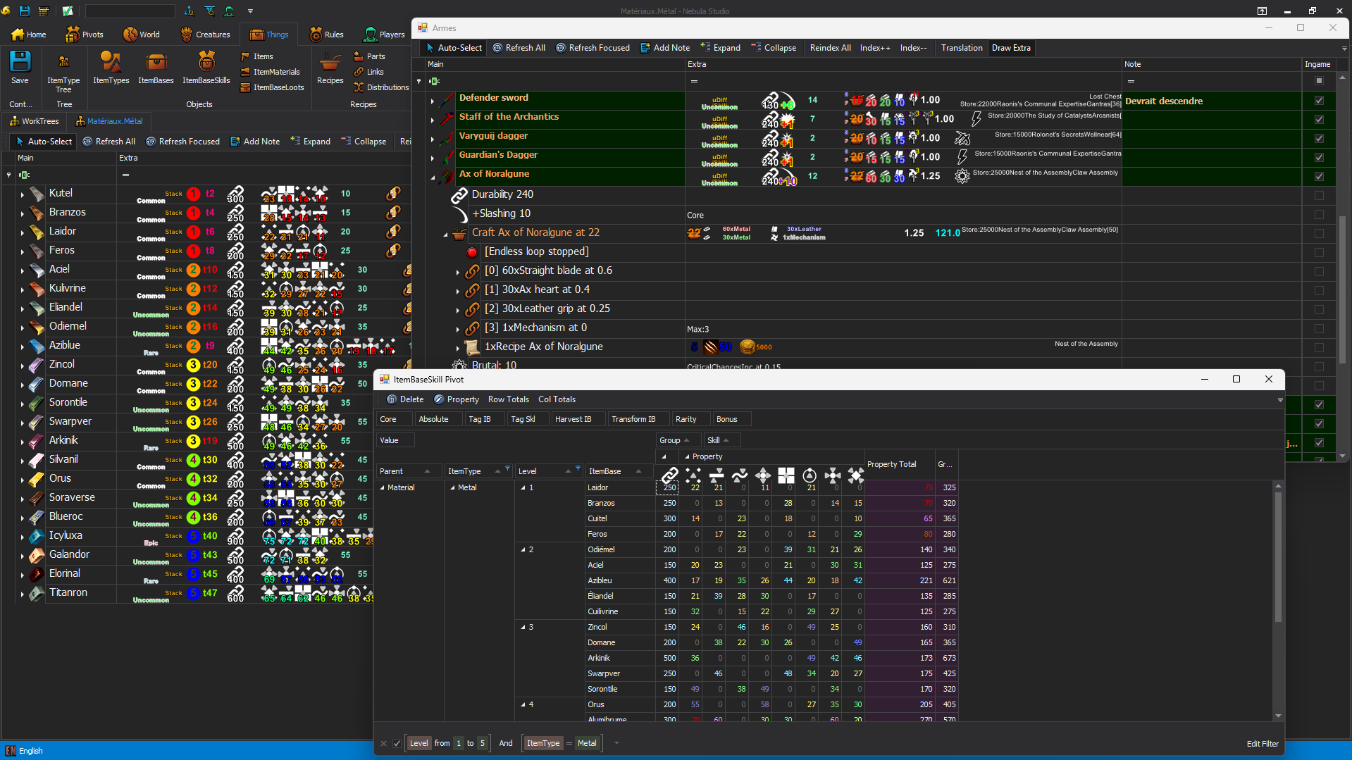The width and height of the screenshot is (1352, 760).
Task: Collapse the Ax of Noralgune row
Action: tap(432, 177)
